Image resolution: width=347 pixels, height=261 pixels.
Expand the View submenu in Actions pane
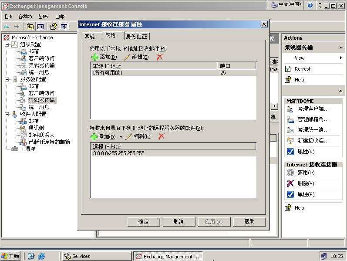tap(341, 58)
